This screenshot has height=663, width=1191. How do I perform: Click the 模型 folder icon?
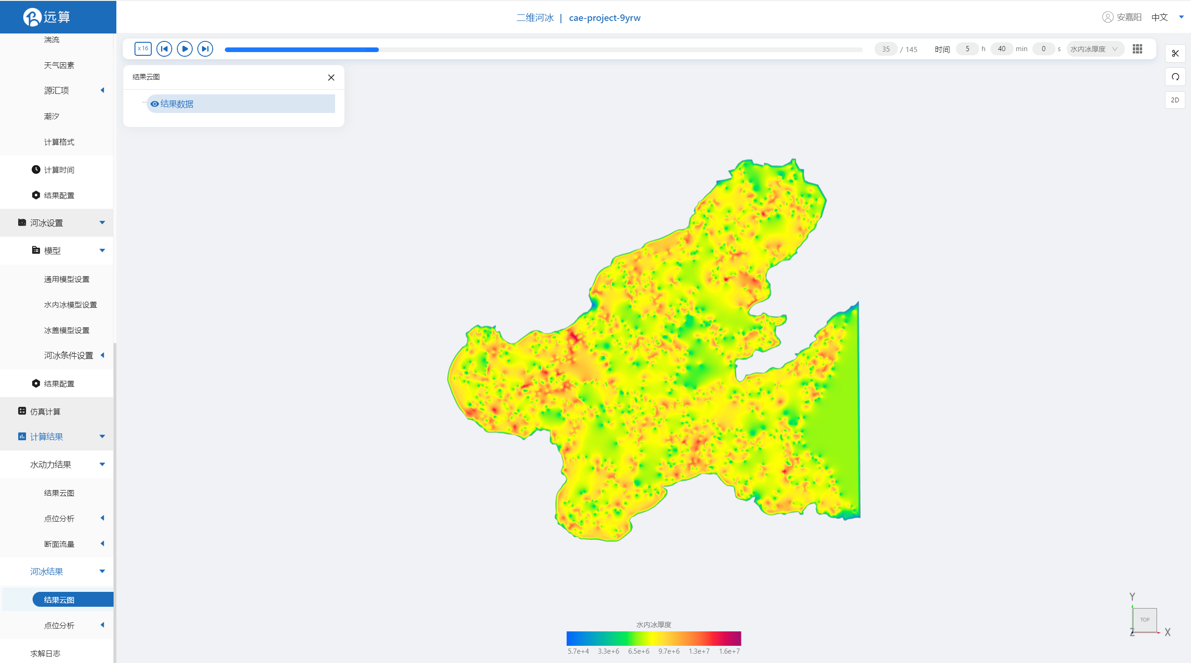[x=36, y=251]
